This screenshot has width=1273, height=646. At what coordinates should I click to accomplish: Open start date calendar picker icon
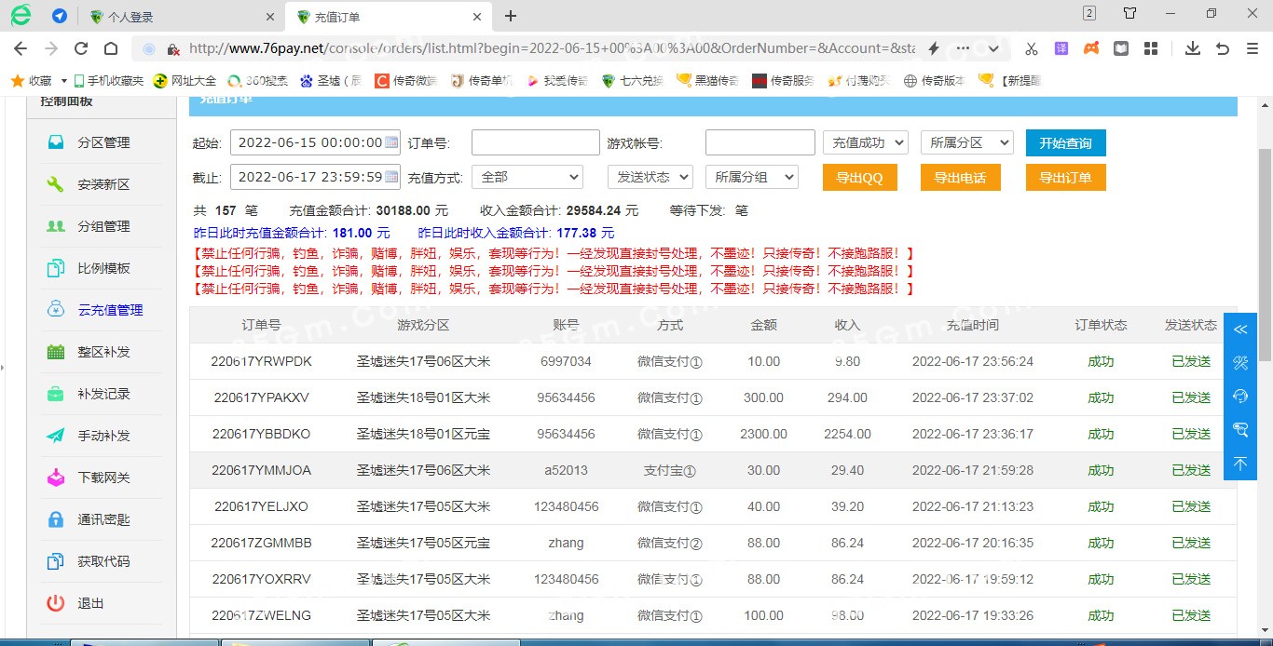(391, 142)
